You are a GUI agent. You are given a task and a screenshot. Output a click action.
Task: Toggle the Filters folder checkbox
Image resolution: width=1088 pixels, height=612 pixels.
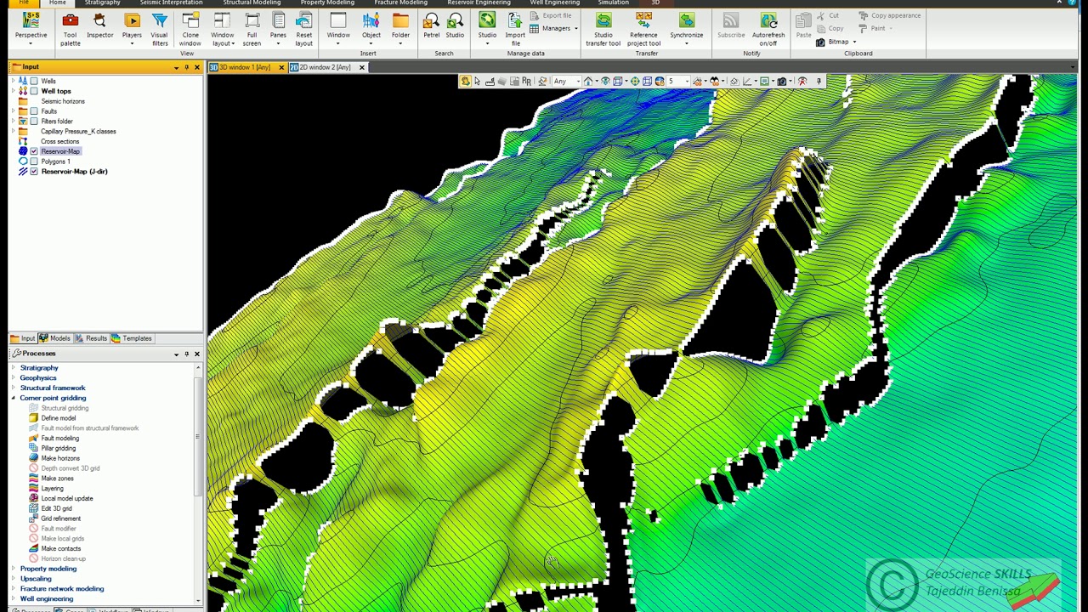34,122
